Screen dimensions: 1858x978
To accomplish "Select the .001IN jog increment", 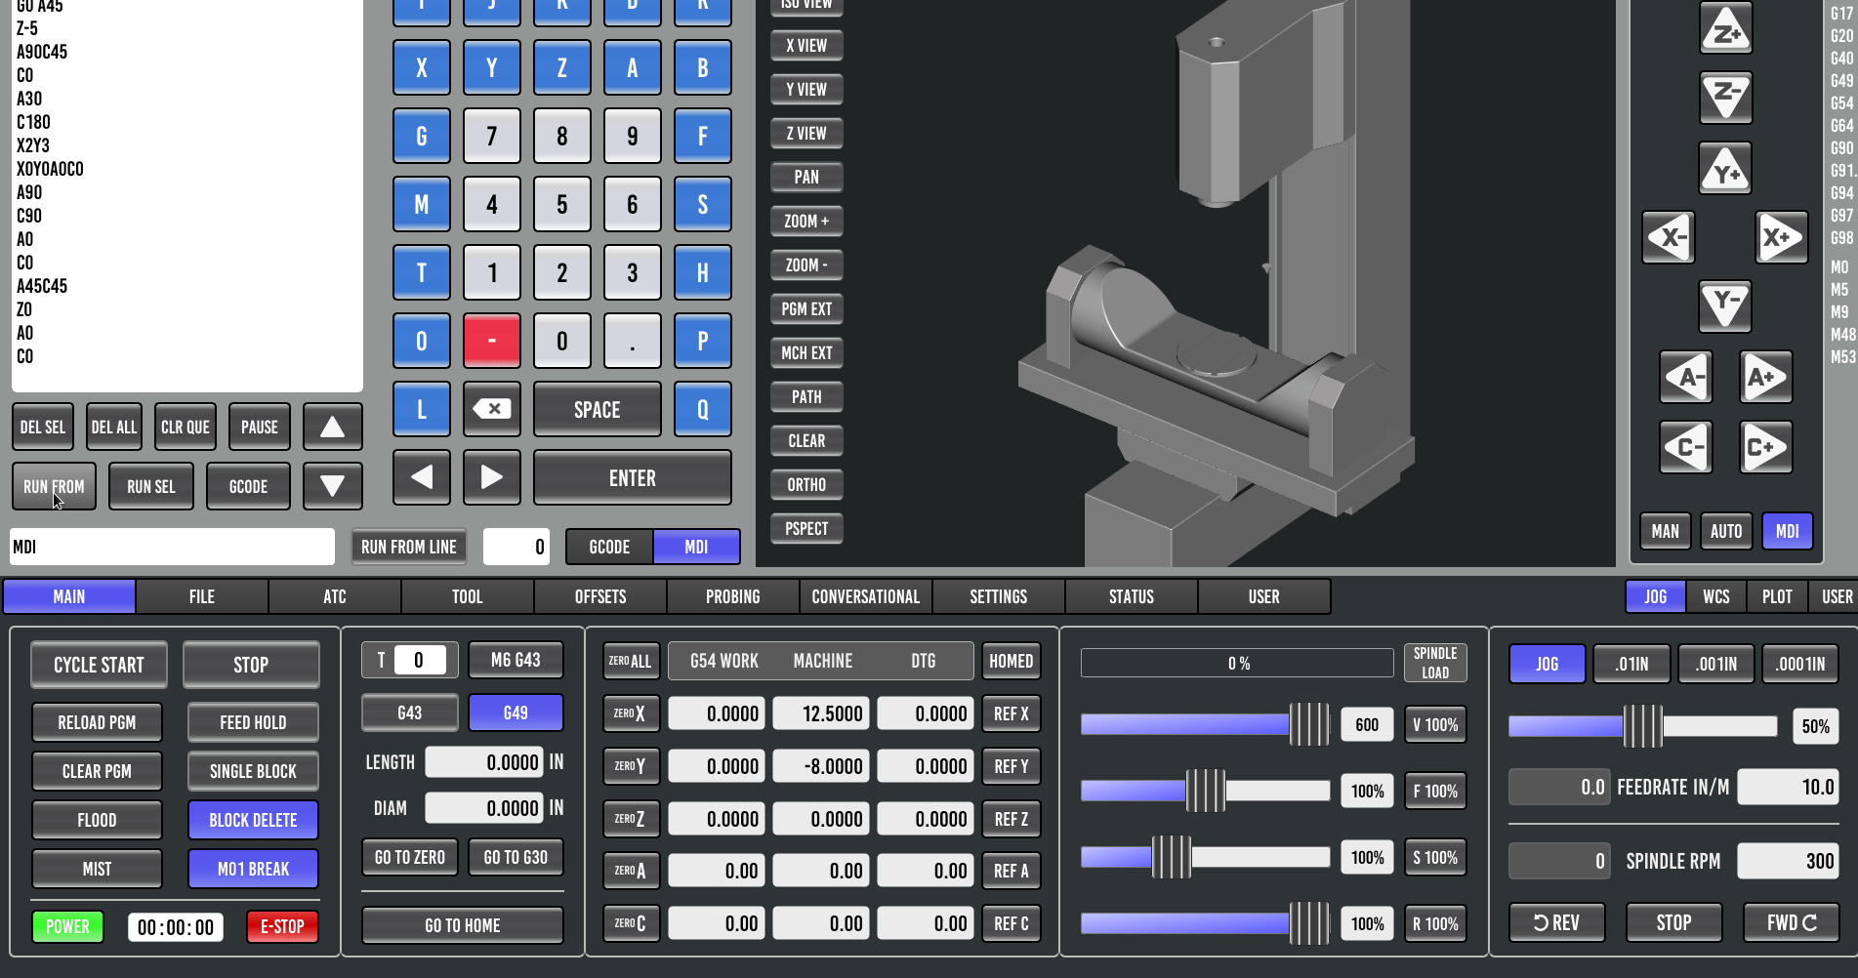I will [x=1715, y=664].
